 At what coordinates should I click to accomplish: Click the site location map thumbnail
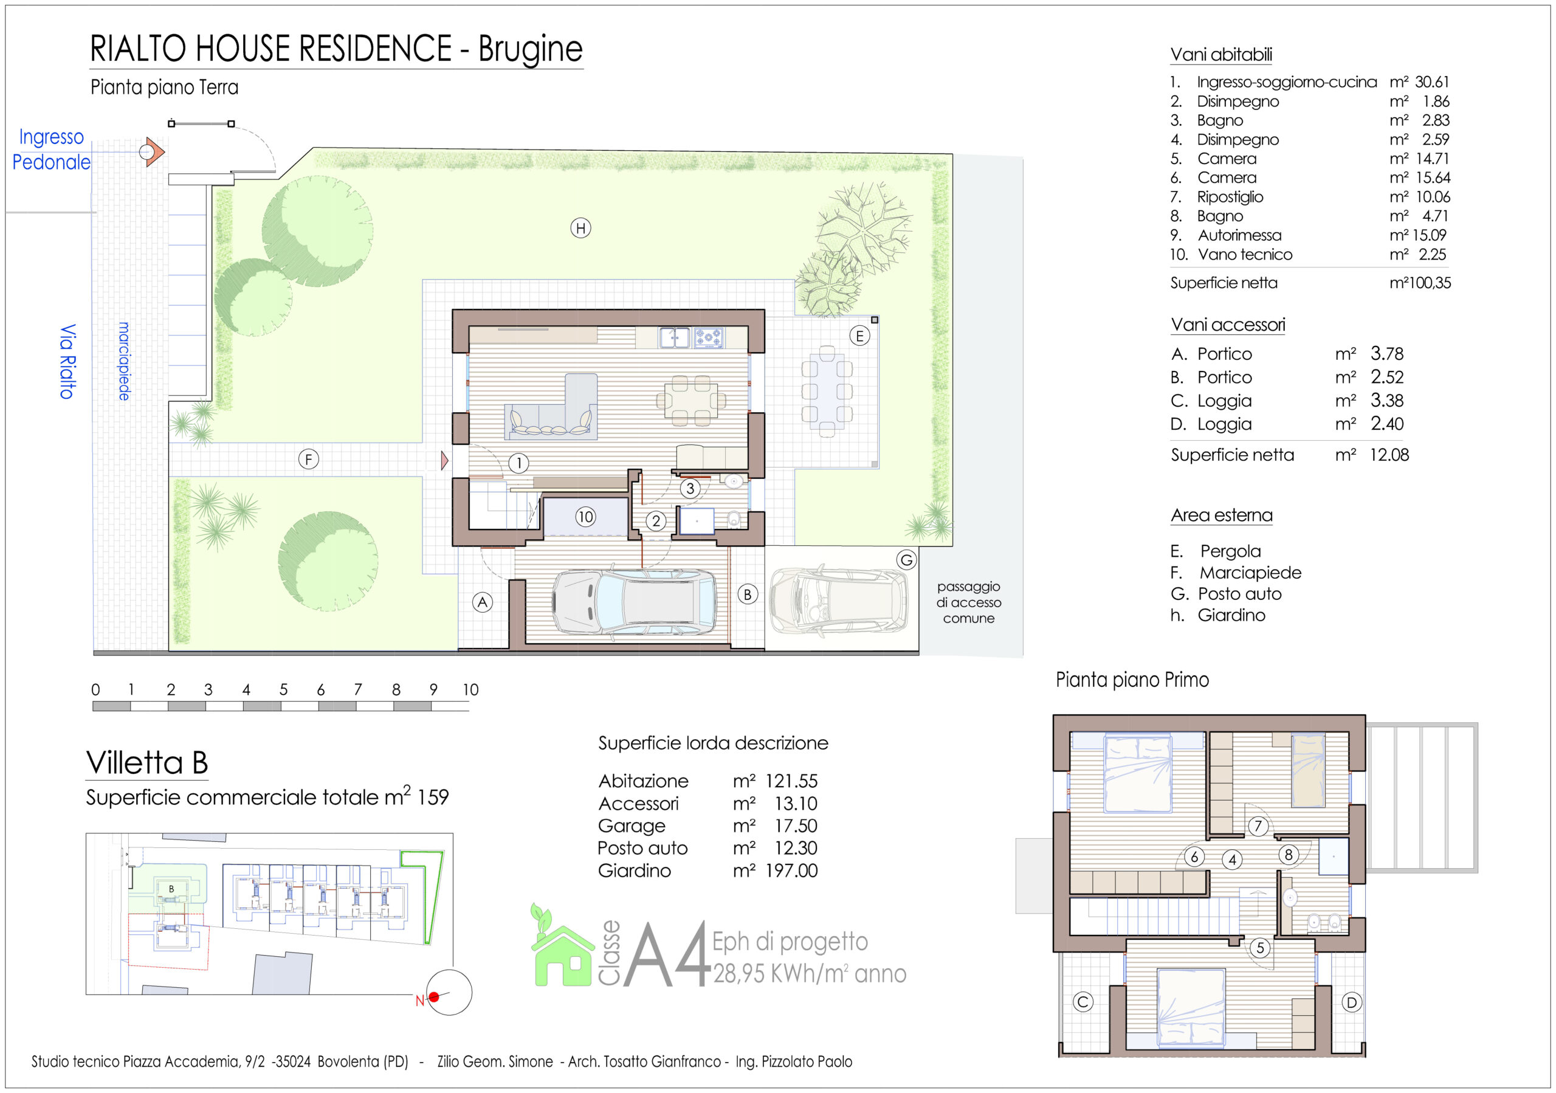pyautogui.click(x=269, y=914)
